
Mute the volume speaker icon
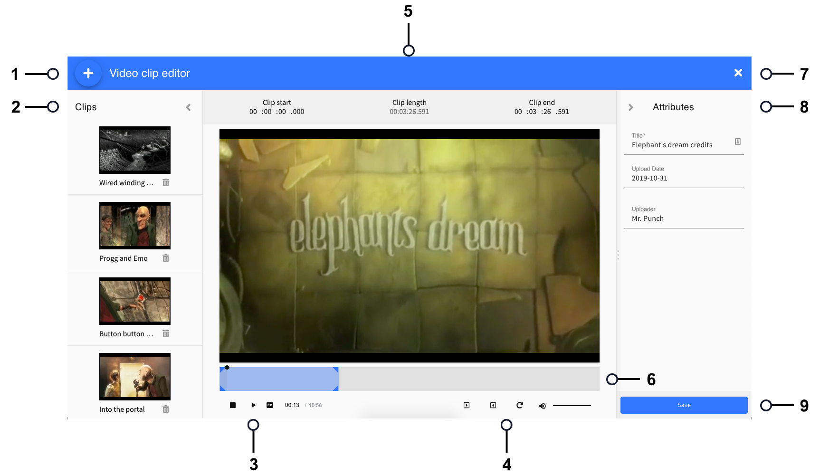click(x=542, y=406)
